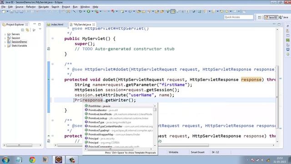Open the Navigate menu
This screenshot has height=164, width=291.
point(44,7)
